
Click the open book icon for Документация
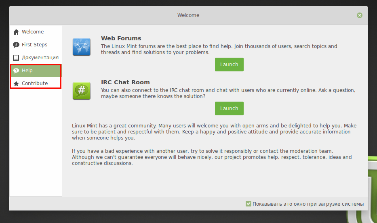16,58
